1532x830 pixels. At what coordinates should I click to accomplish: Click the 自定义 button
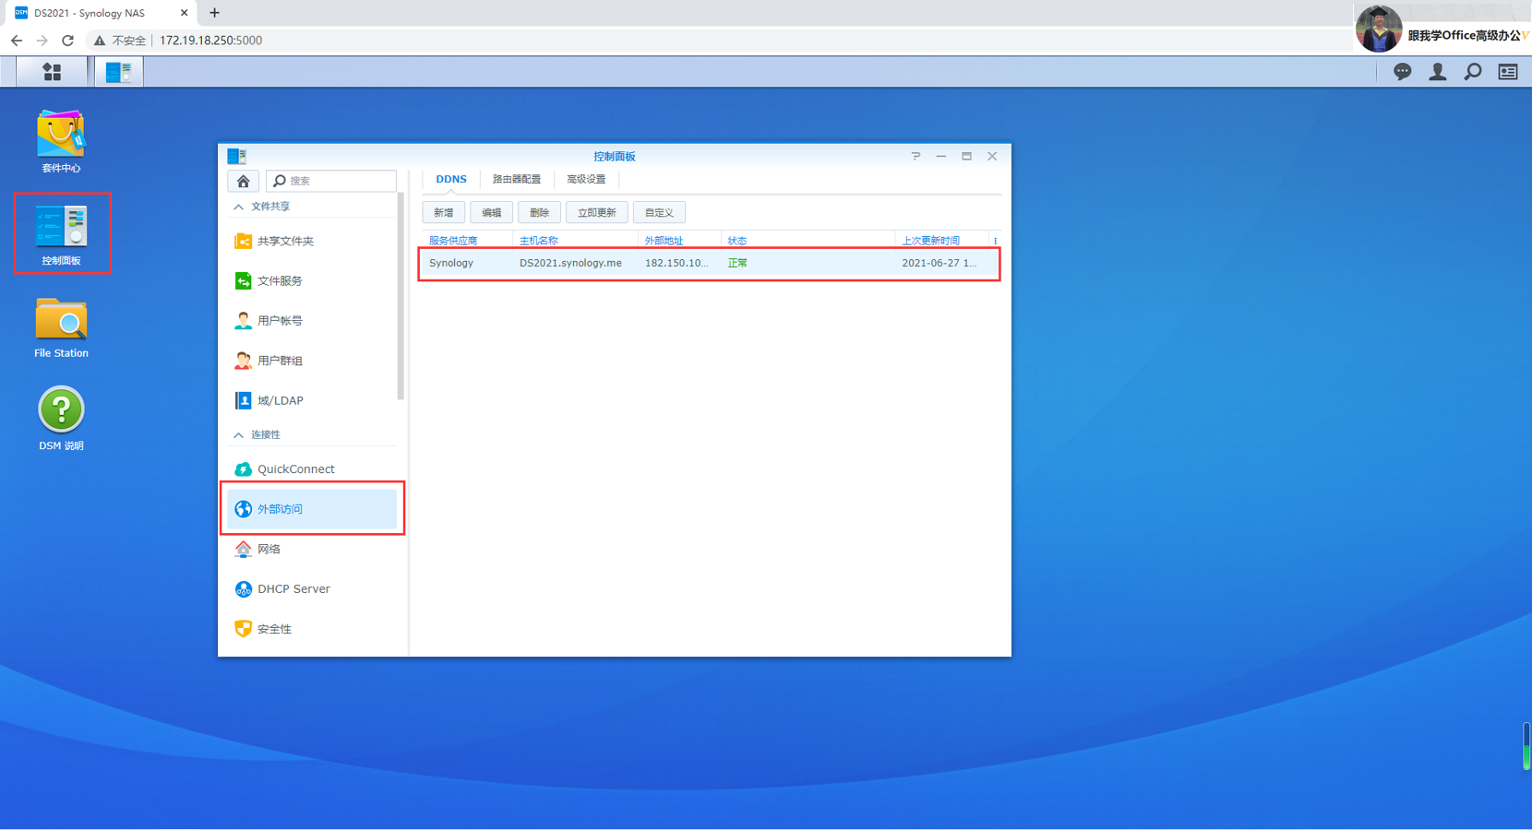tap(659, 212)
